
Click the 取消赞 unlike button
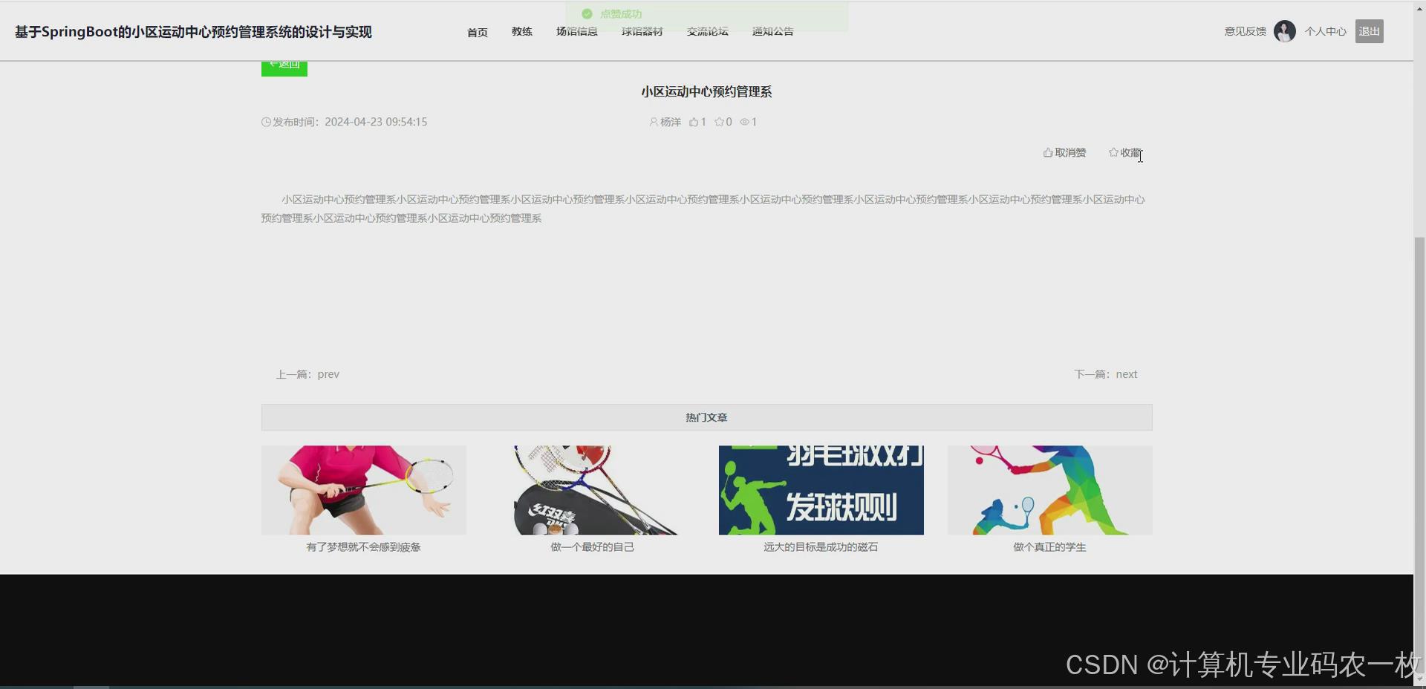(x=1064, y=152)
